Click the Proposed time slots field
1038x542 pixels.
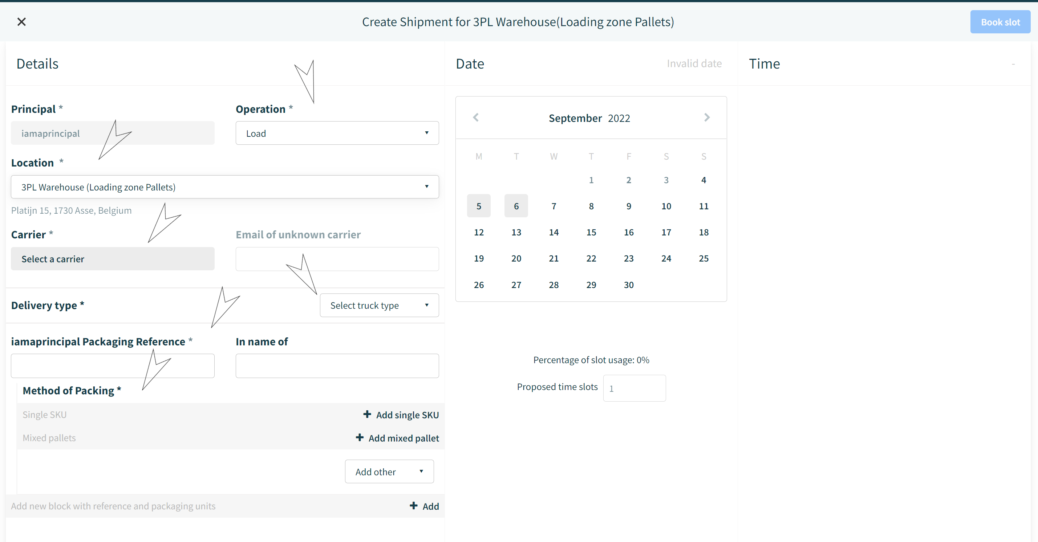tap(634, 388)
